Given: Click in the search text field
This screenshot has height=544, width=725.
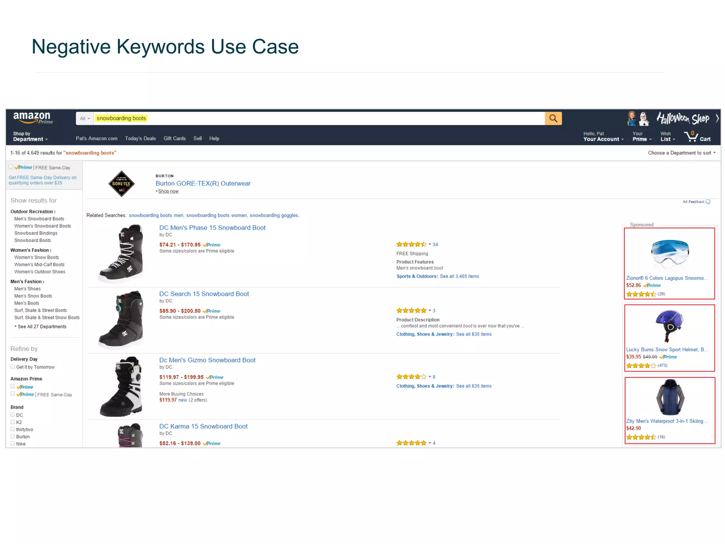Looking at the screenshot, I should tap(319, 118).
